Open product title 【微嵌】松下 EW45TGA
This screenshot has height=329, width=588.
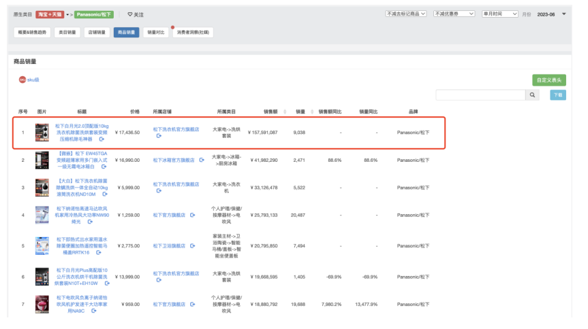pyautogui.click(x=82, y=160)
